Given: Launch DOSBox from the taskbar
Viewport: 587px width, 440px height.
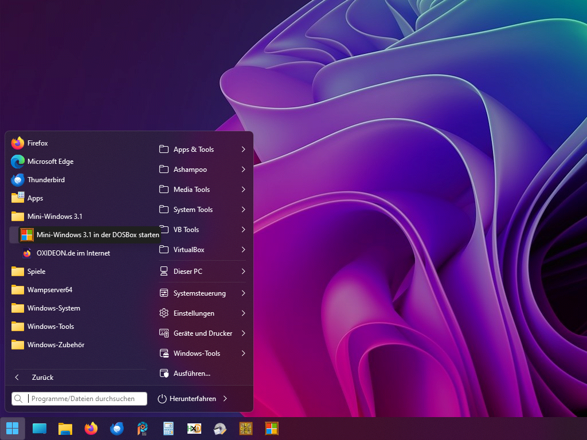Looking at the screenshot, I should 246,429.
